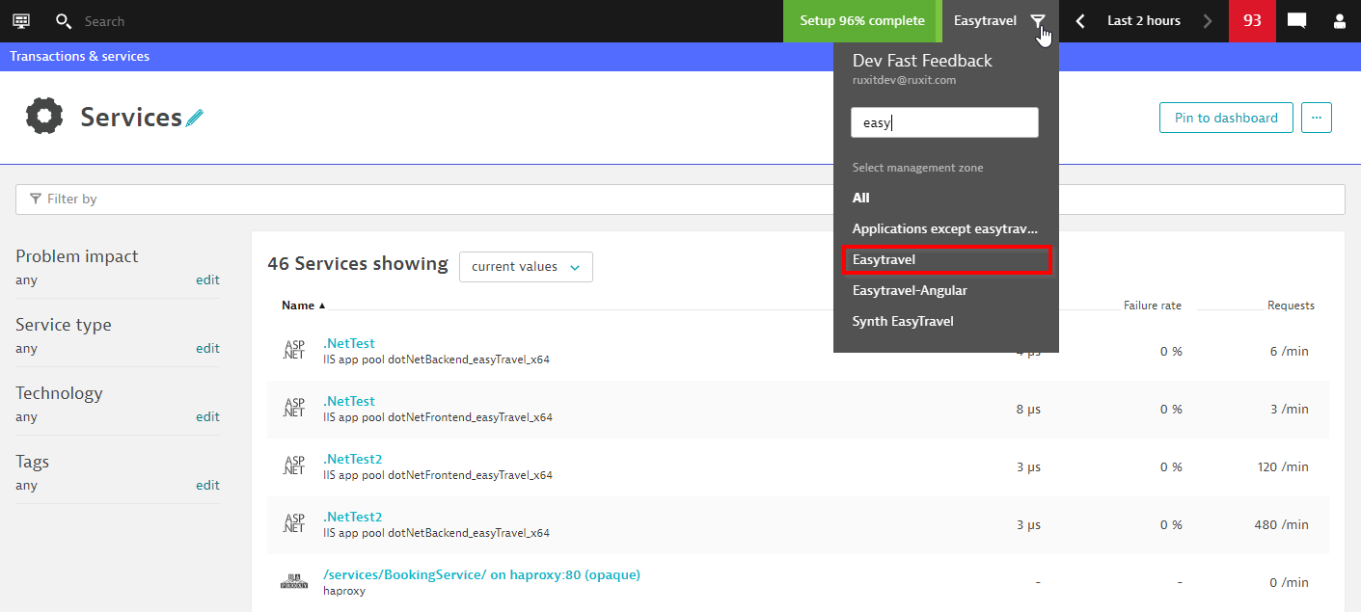Edit the Problem impact filter
1361x612 pixels.
[x=207, y=280]
